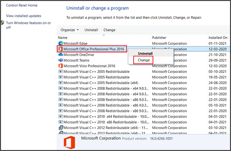Click the Microsoft Teams icon
The image size is (231, 151).
click(x=60, y=60)
